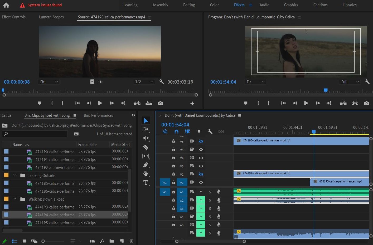Sort by the Frame Rate column
The image size is (373, 245).
coord(87,144)
